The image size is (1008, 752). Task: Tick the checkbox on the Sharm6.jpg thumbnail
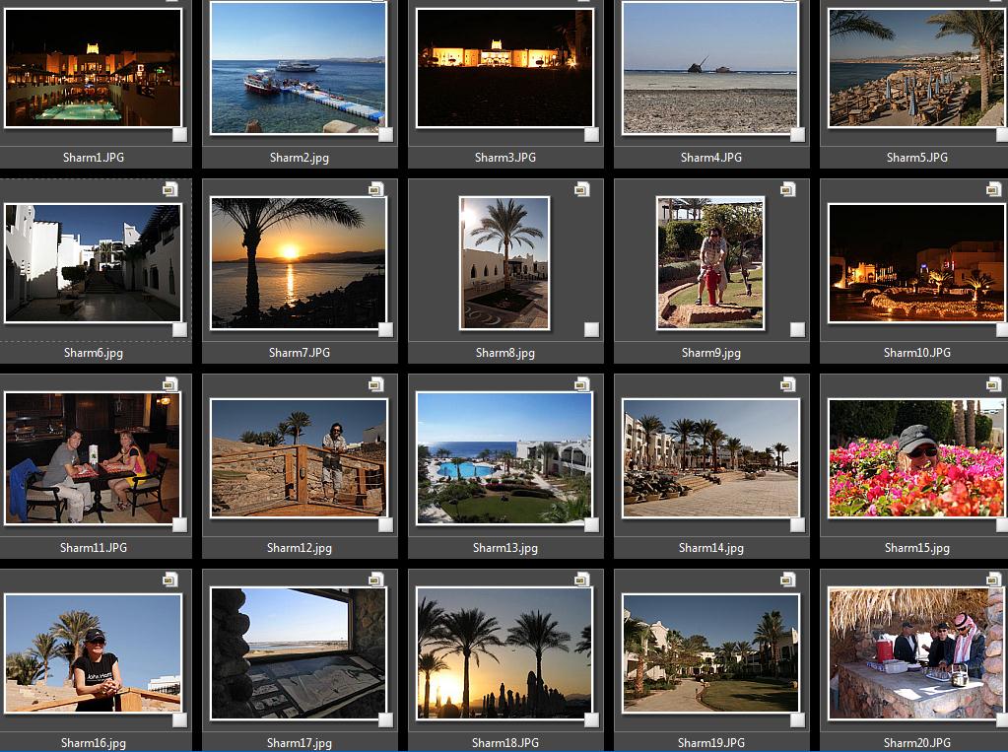pyautogui.click(x=180, y=330)
